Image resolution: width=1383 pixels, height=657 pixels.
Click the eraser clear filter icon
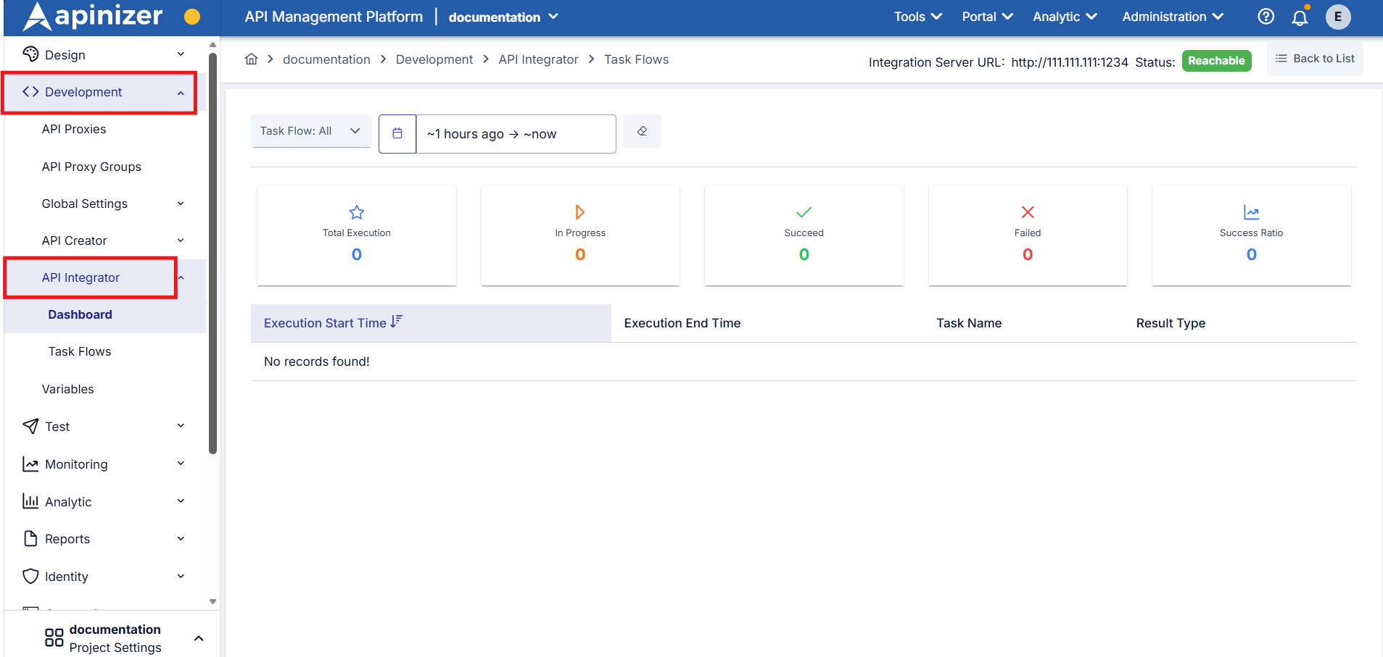(642, 131)
